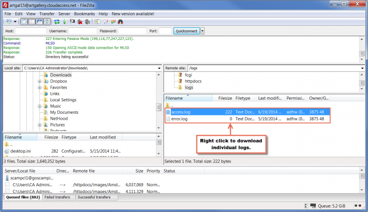Switch to the Queued files tab
Screen dimensions: 368x212
pos(23,197)
